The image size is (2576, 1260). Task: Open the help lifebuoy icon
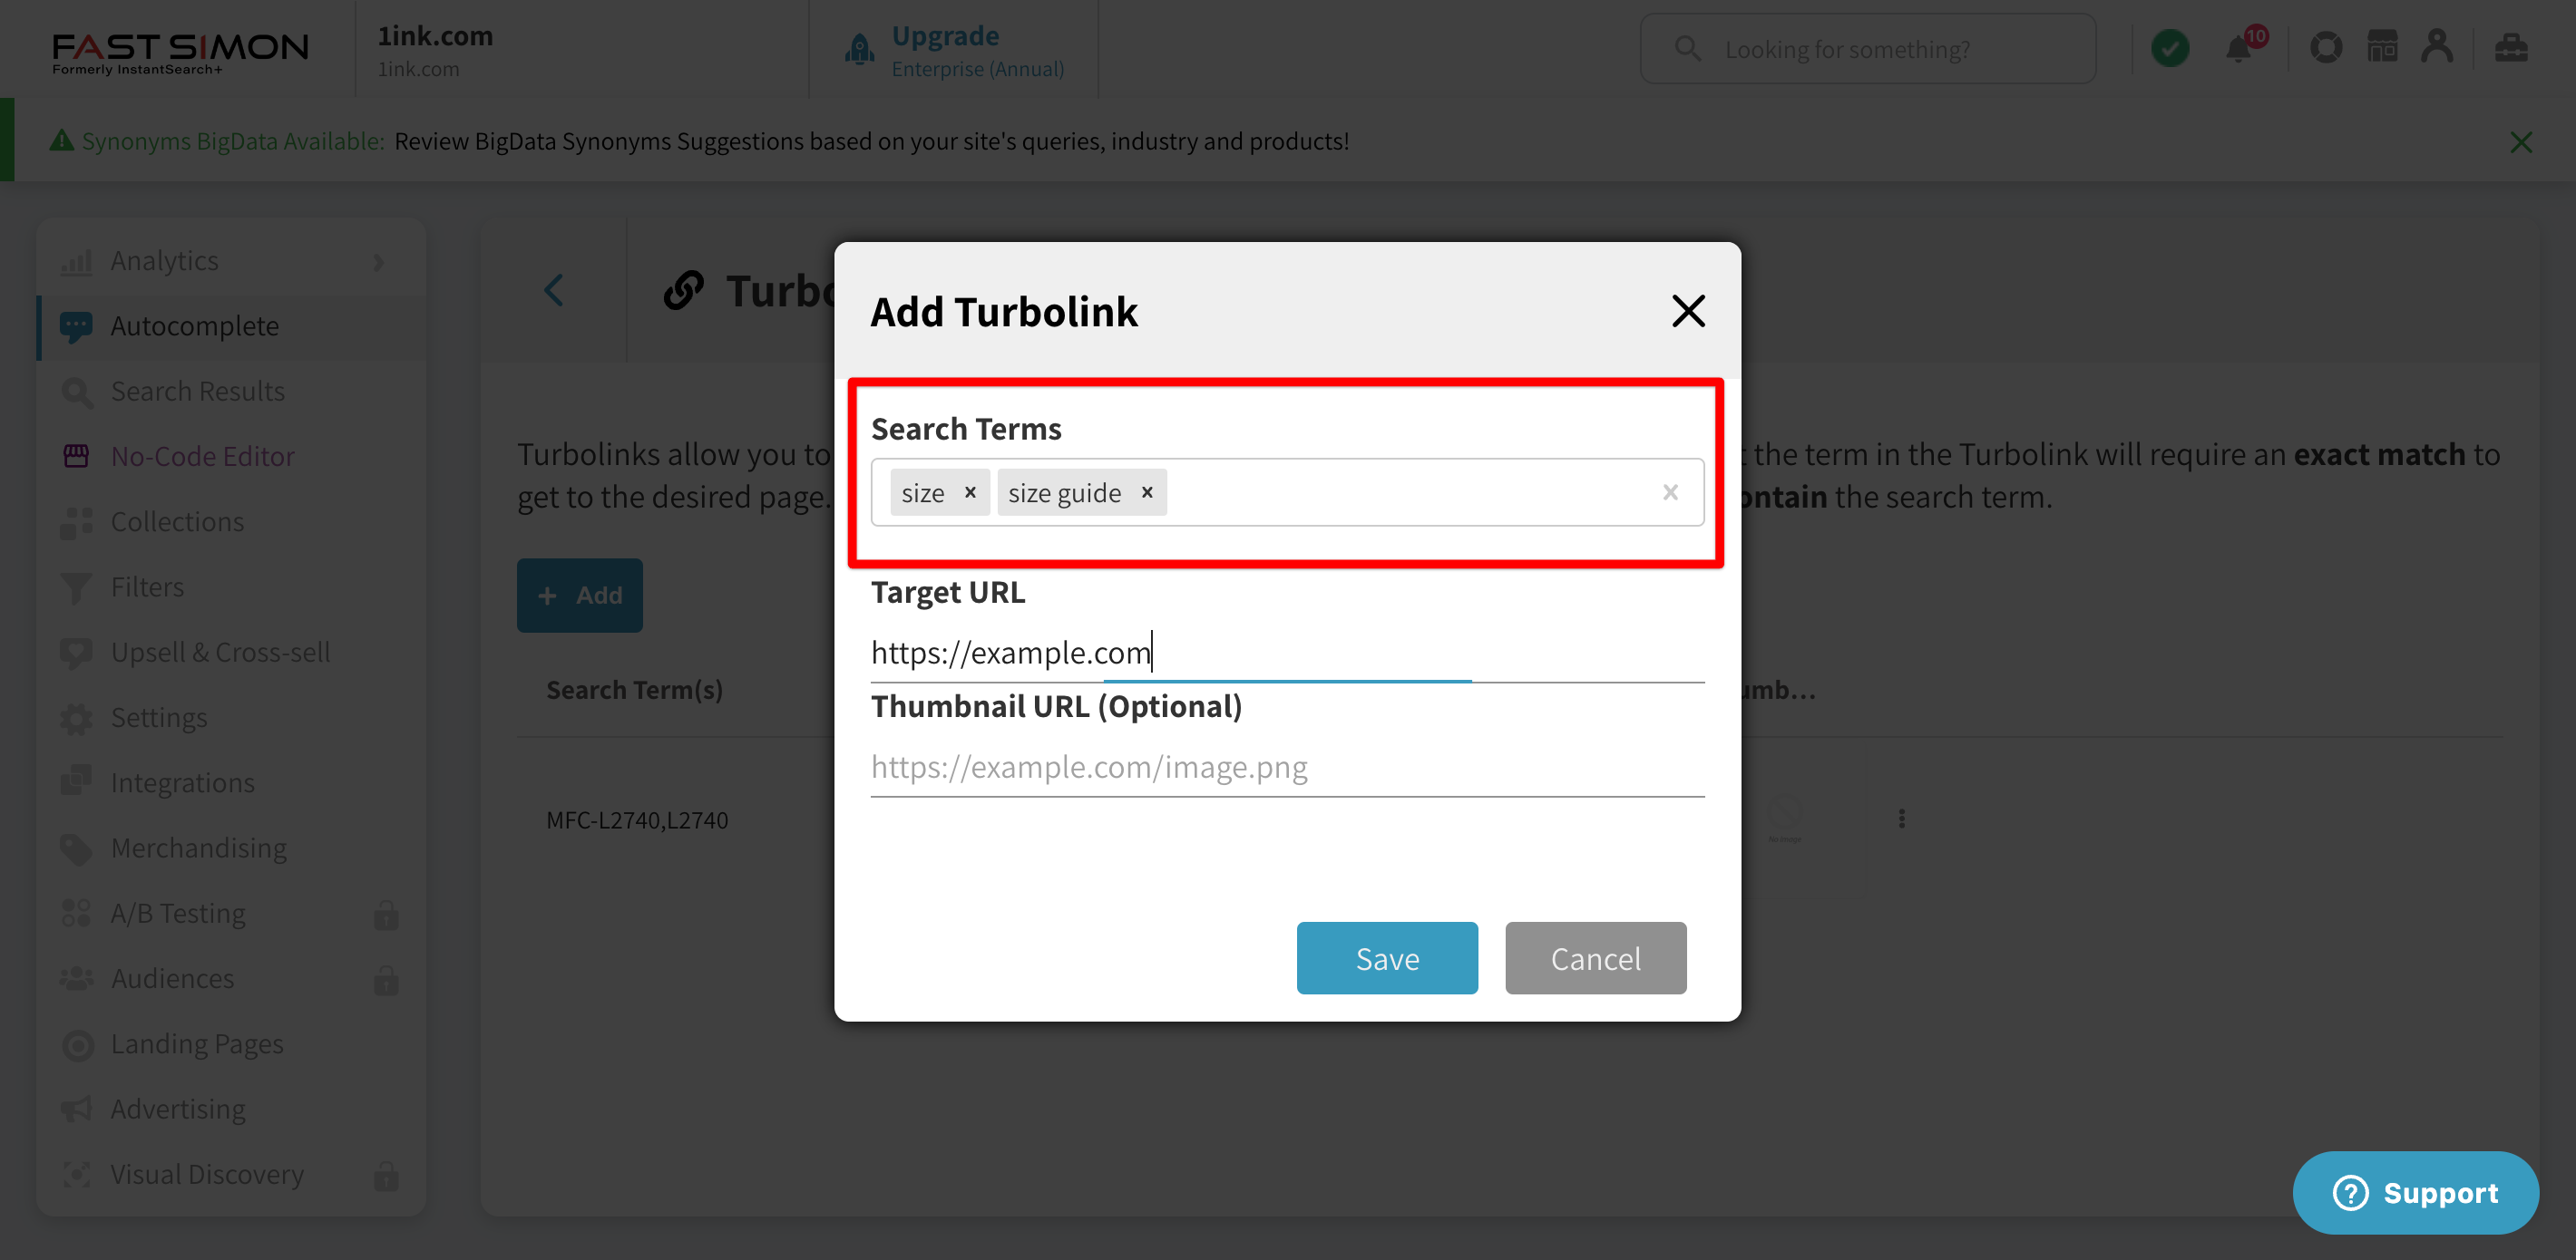tap(2326, 48)
